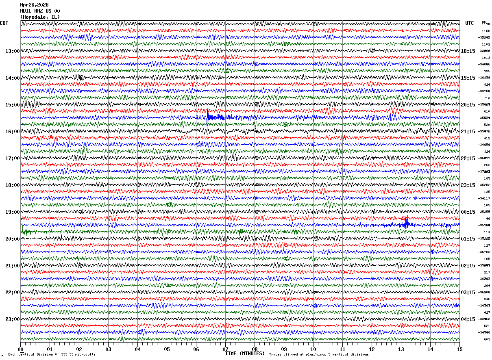The height and width of the screenshot is (360, 492).
Task: Click the UTC timezone header
Action: [x=470, y=23]
